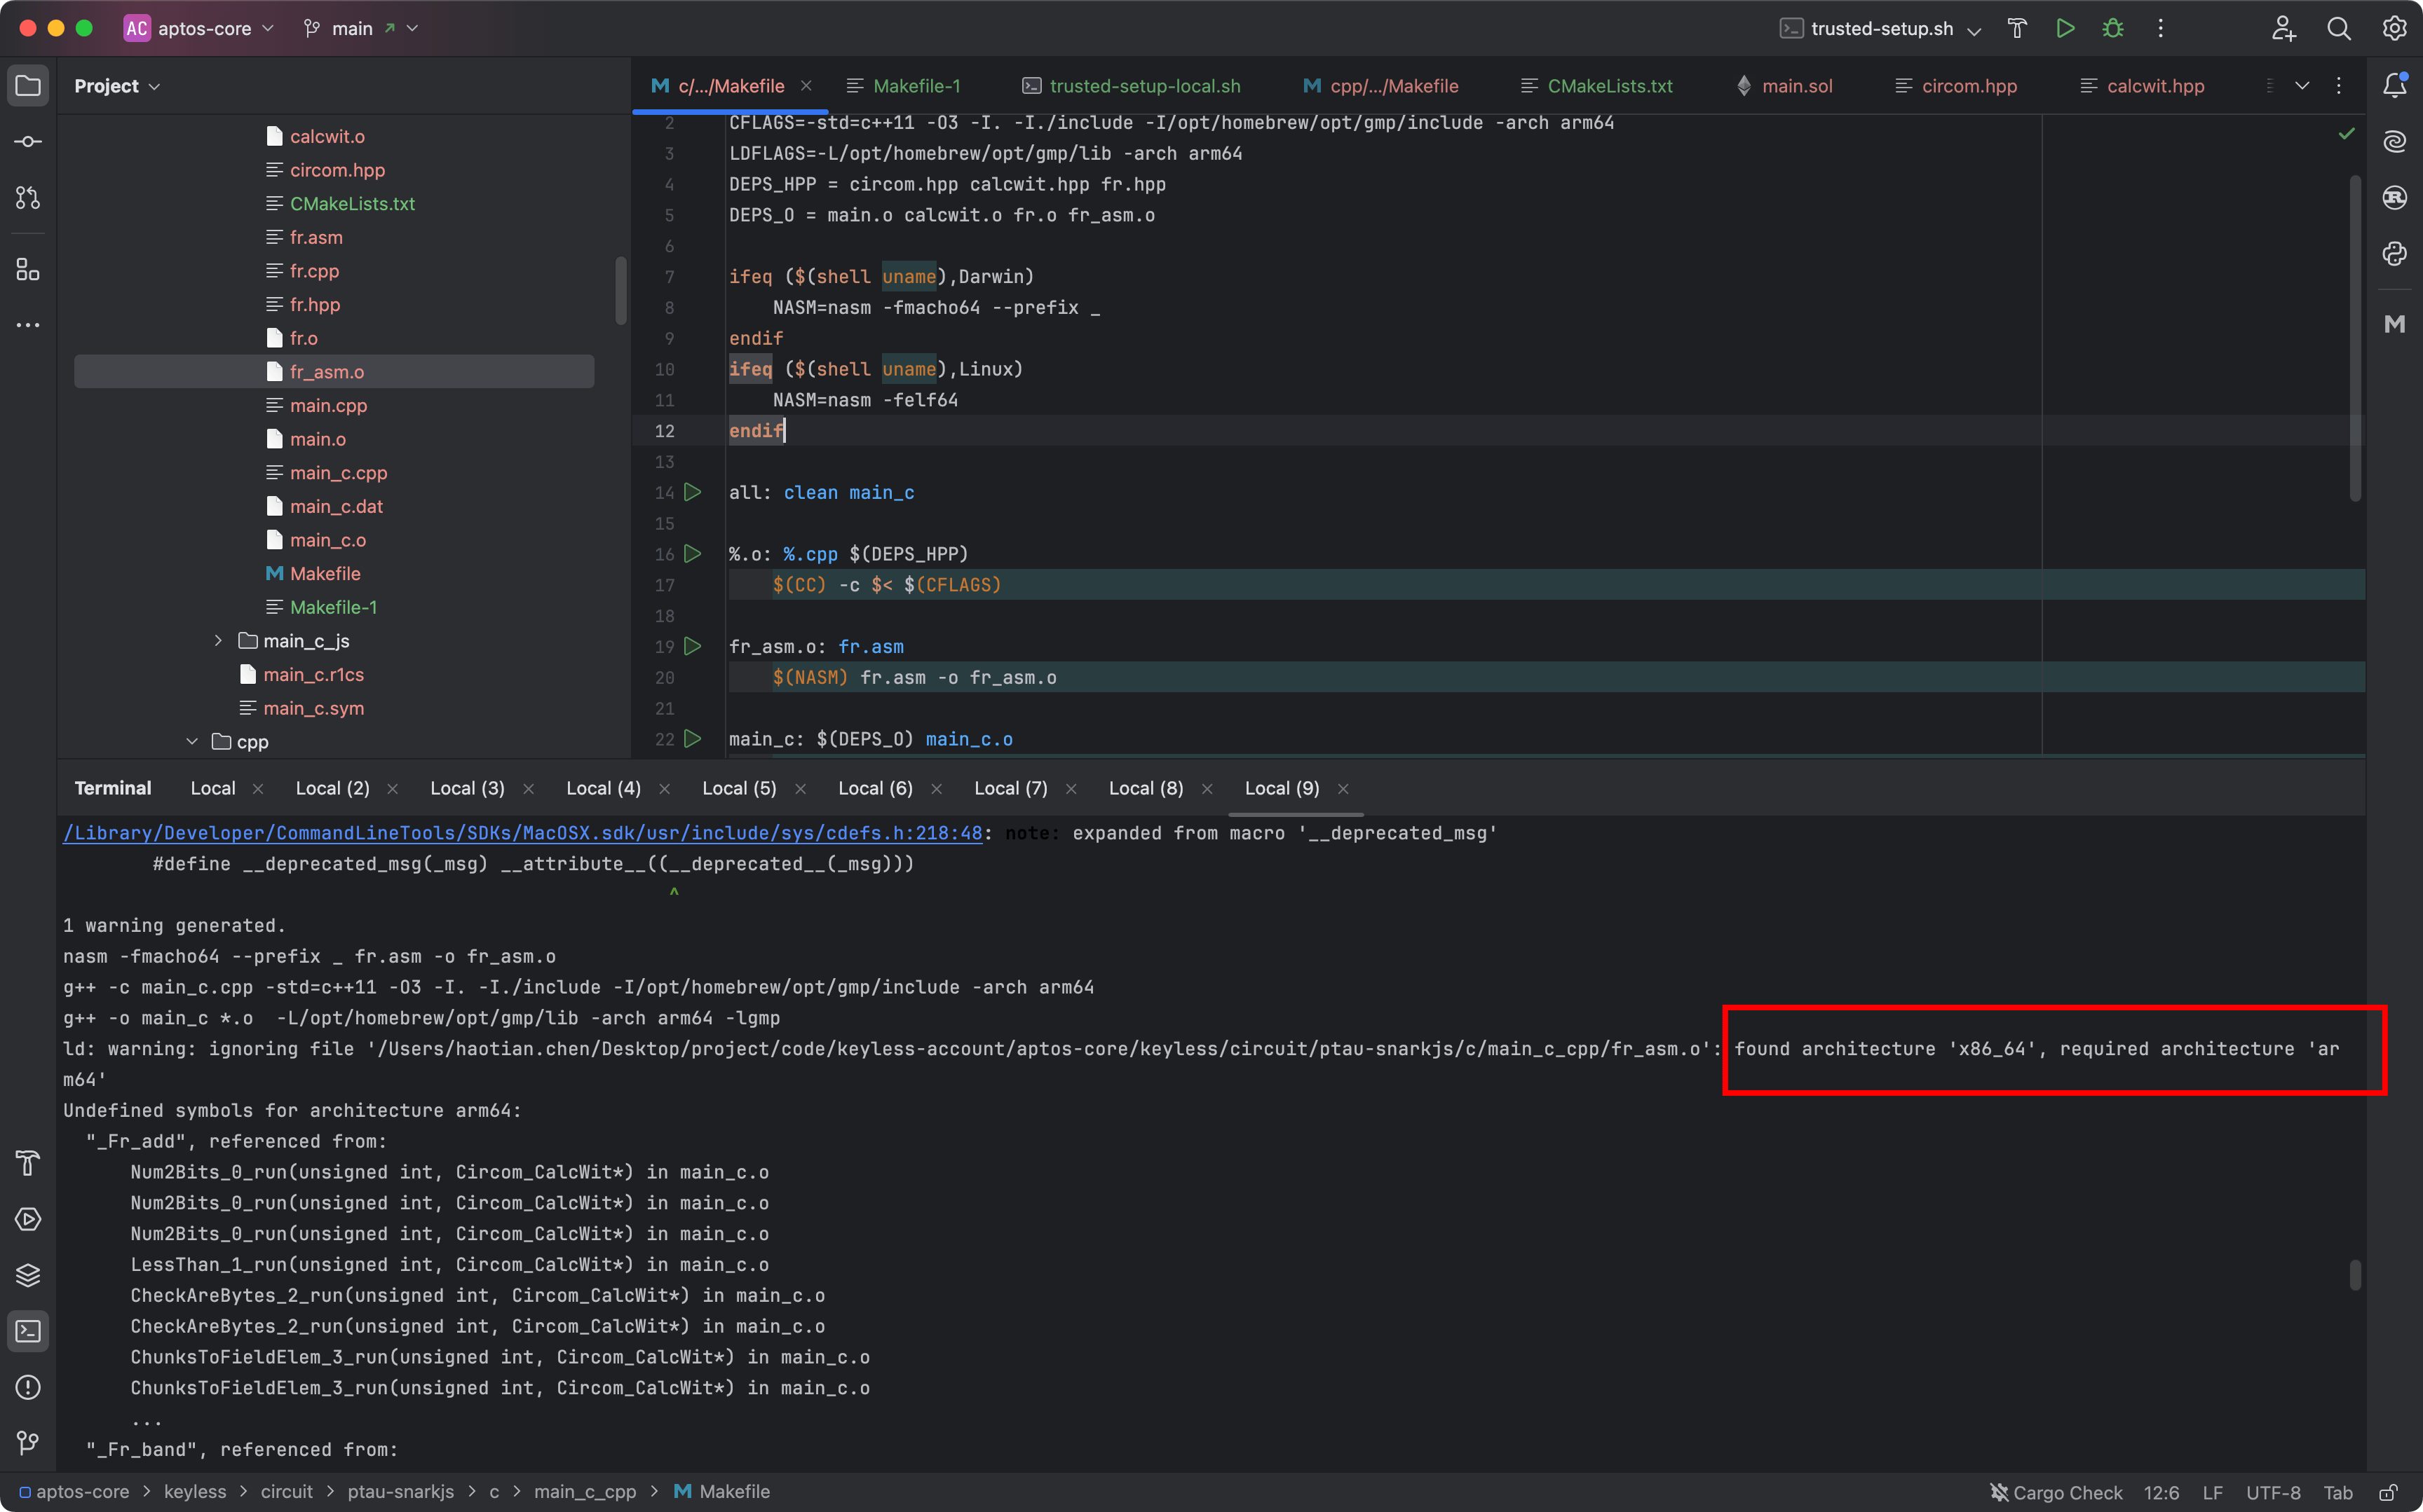Click ptau-snarkjs breadcrumb

click(x=400, y=1492)
